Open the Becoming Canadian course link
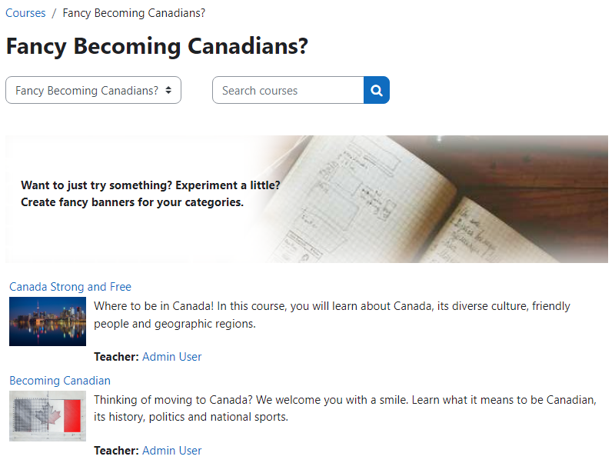 [60, 381]
